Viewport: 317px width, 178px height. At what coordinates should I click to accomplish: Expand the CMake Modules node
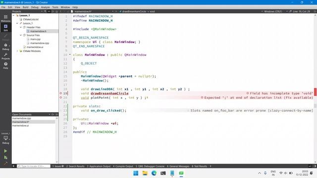17,51
